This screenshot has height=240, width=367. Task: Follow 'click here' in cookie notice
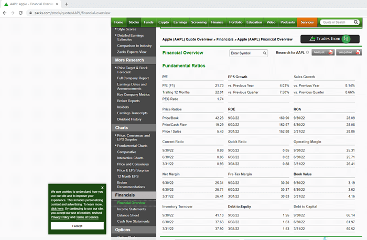[x=57, y=209]
